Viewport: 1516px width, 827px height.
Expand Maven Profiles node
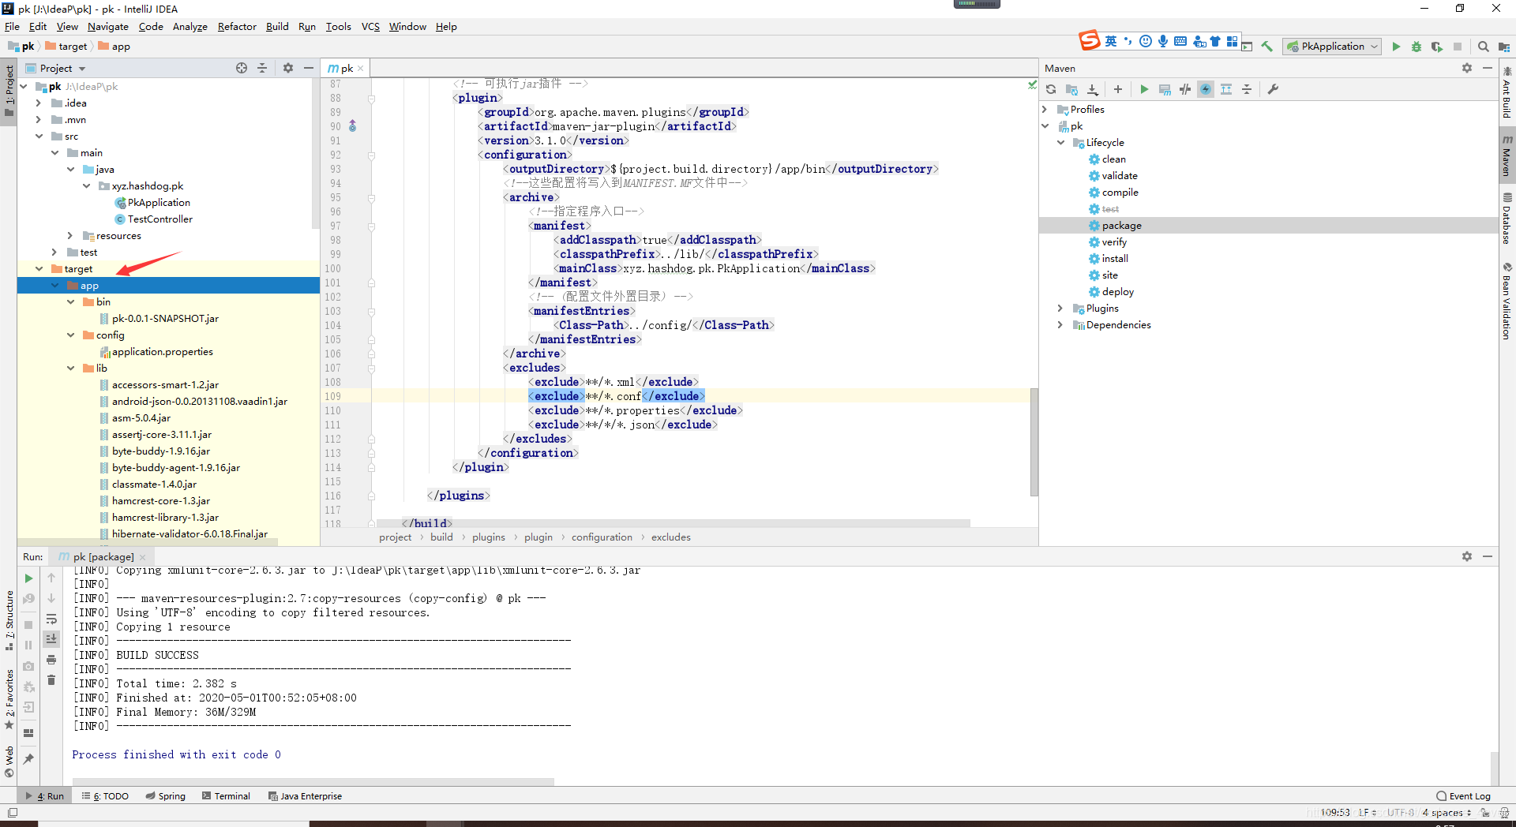(x=1045, y=110)
